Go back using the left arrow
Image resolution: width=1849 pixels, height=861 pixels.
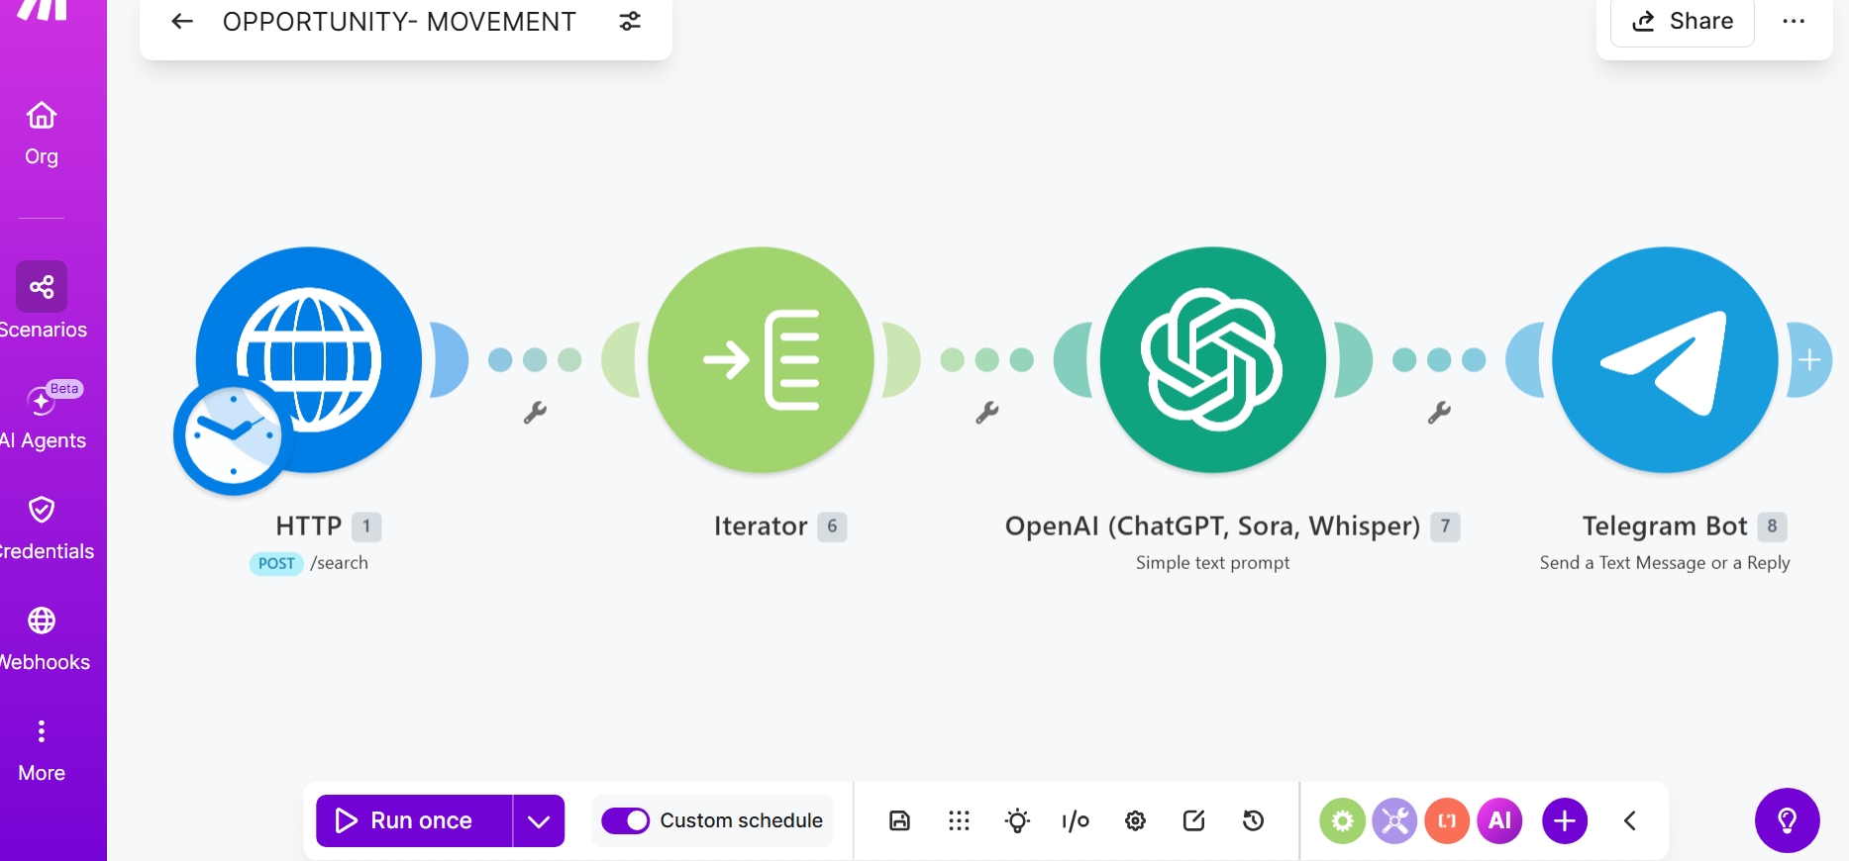(x=182, y=21)
